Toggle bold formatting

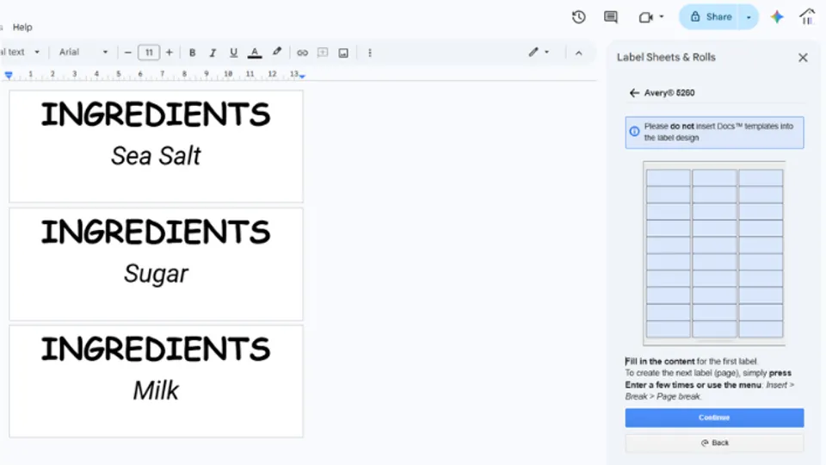tap(192, 53)
